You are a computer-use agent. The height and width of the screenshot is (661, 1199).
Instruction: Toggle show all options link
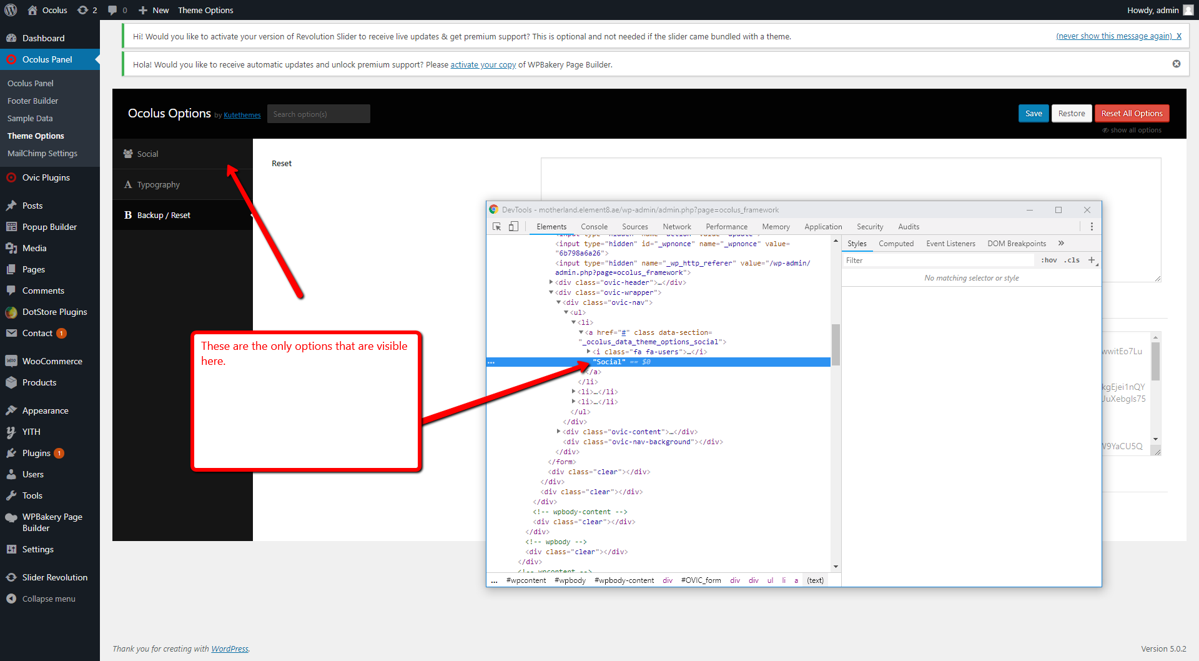1132,130
